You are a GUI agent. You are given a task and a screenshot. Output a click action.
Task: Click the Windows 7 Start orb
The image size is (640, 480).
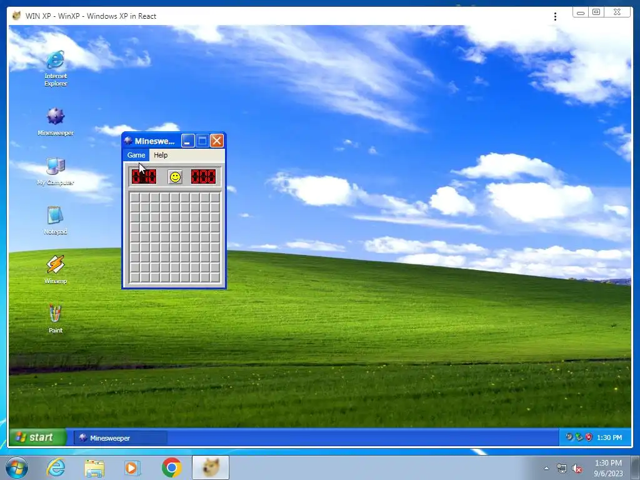(x=17, y=467)
